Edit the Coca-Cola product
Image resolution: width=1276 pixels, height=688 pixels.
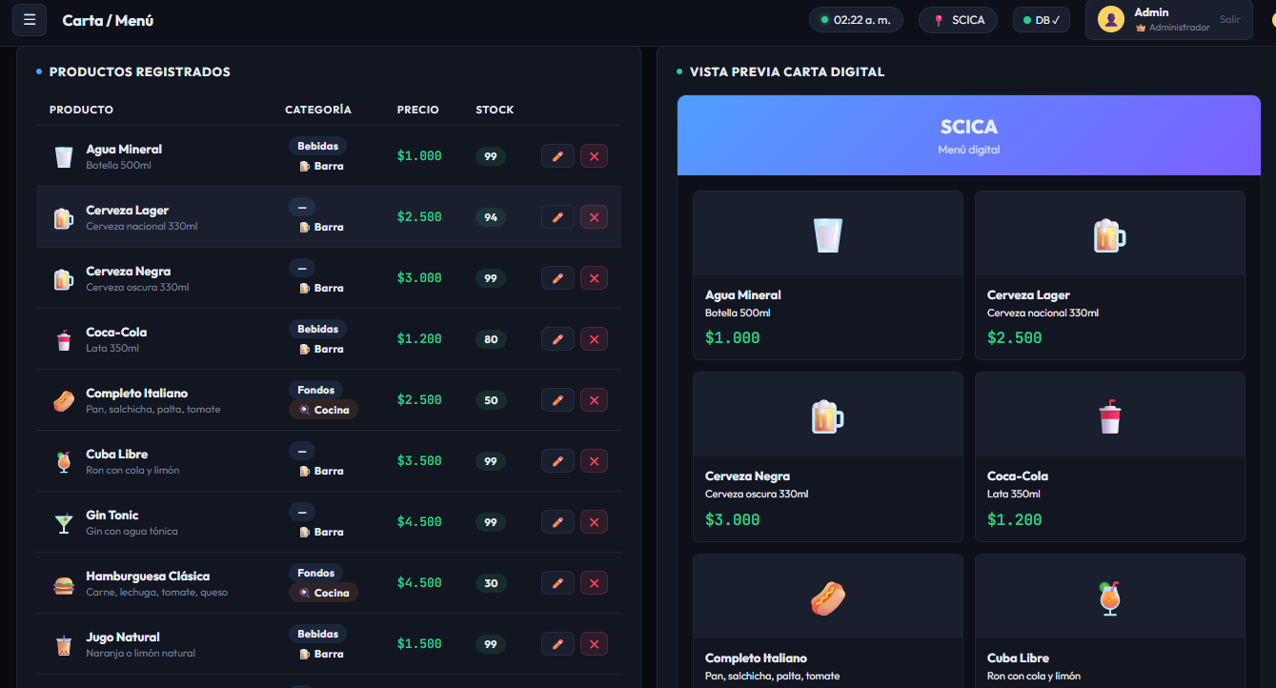557,339
